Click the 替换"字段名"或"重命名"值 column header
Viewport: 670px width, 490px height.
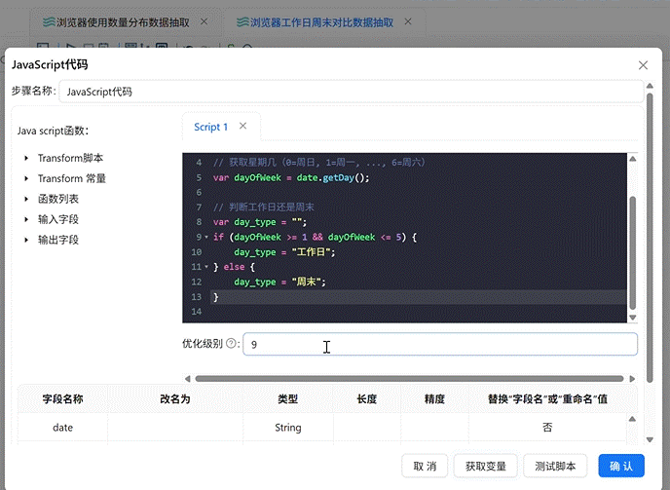[548, 399]
